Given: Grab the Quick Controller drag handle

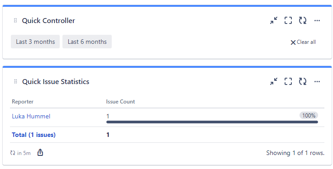Looking at the screenshot, I should tap(15, 21).
